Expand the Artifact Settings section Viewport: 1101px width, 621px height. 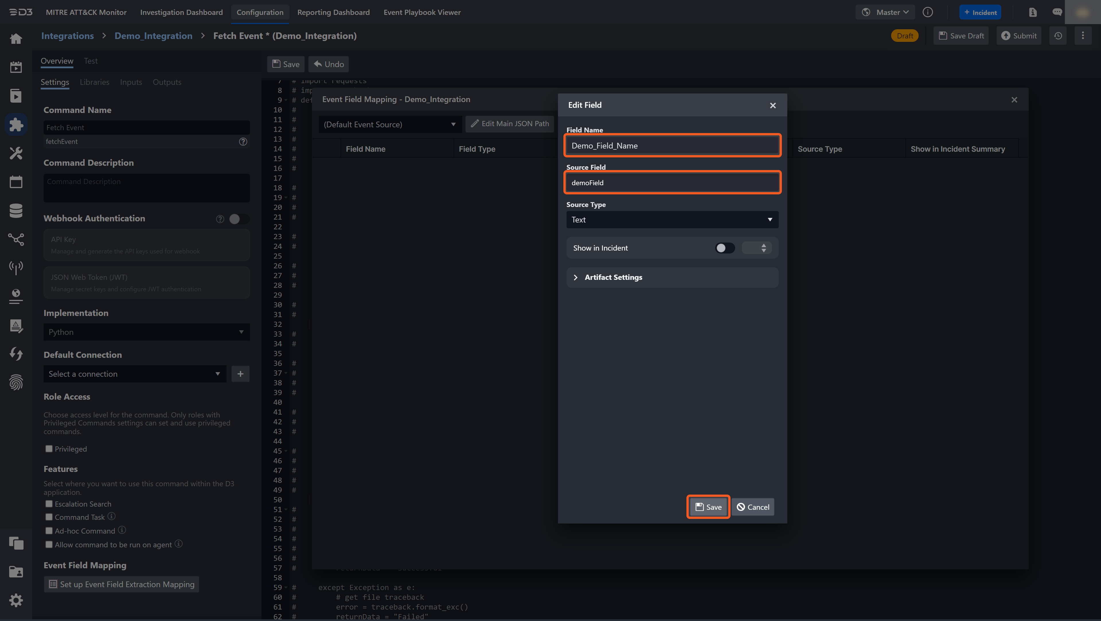[613, 277]
